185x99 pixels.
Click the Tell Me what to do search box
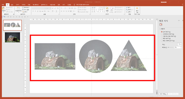[x=83, y=5]
